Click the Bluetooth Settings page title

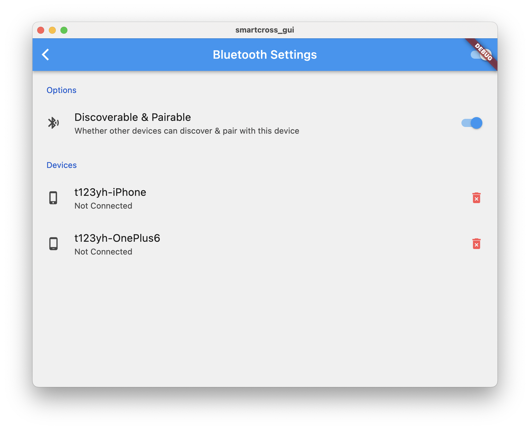265,55
